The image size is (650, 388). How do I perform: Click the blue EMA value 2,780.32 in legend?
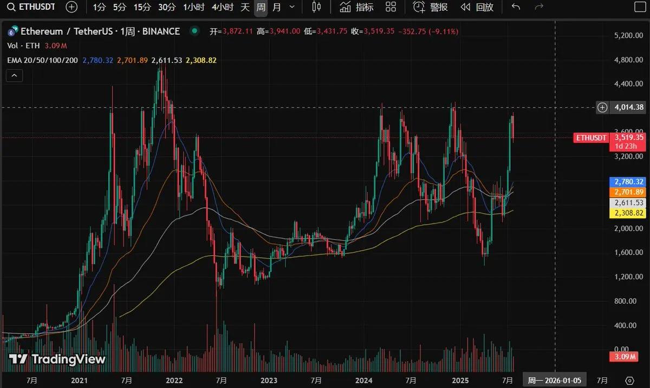click(x=97, y=60)
